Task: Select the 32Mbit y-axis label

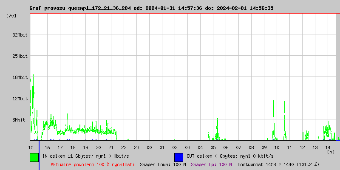Action: (x=20, y=35)
